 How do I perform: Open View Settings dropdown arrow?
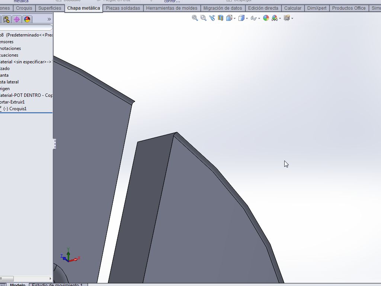click(292, 19)
